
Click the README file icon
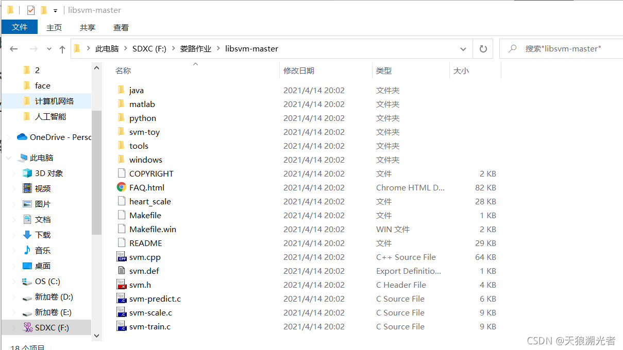(x=122, y=243)
